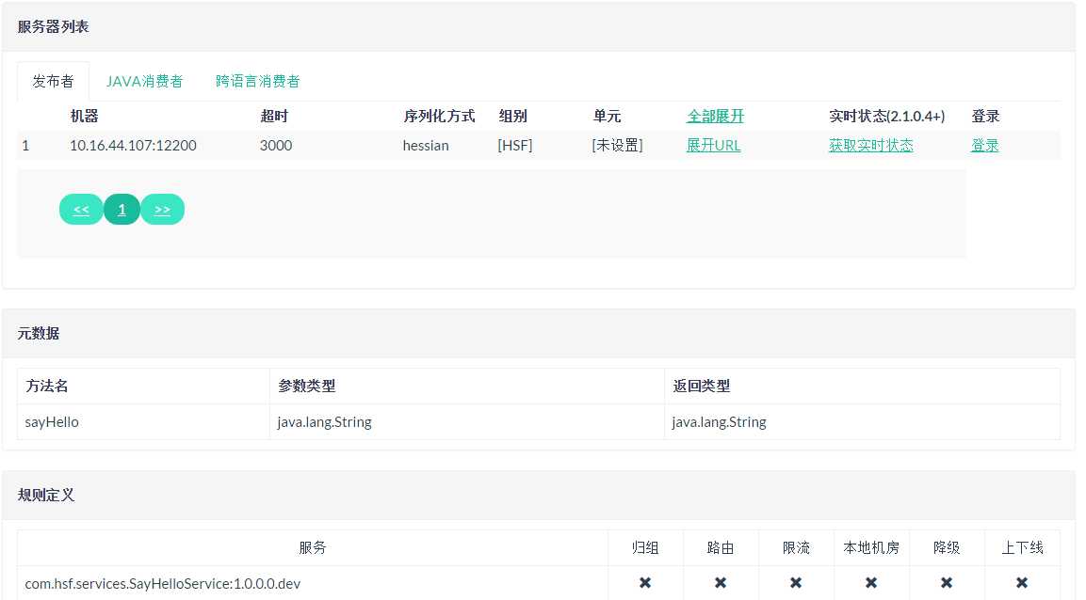Switch to the 跨语言消费者 tab

point(257,81)
